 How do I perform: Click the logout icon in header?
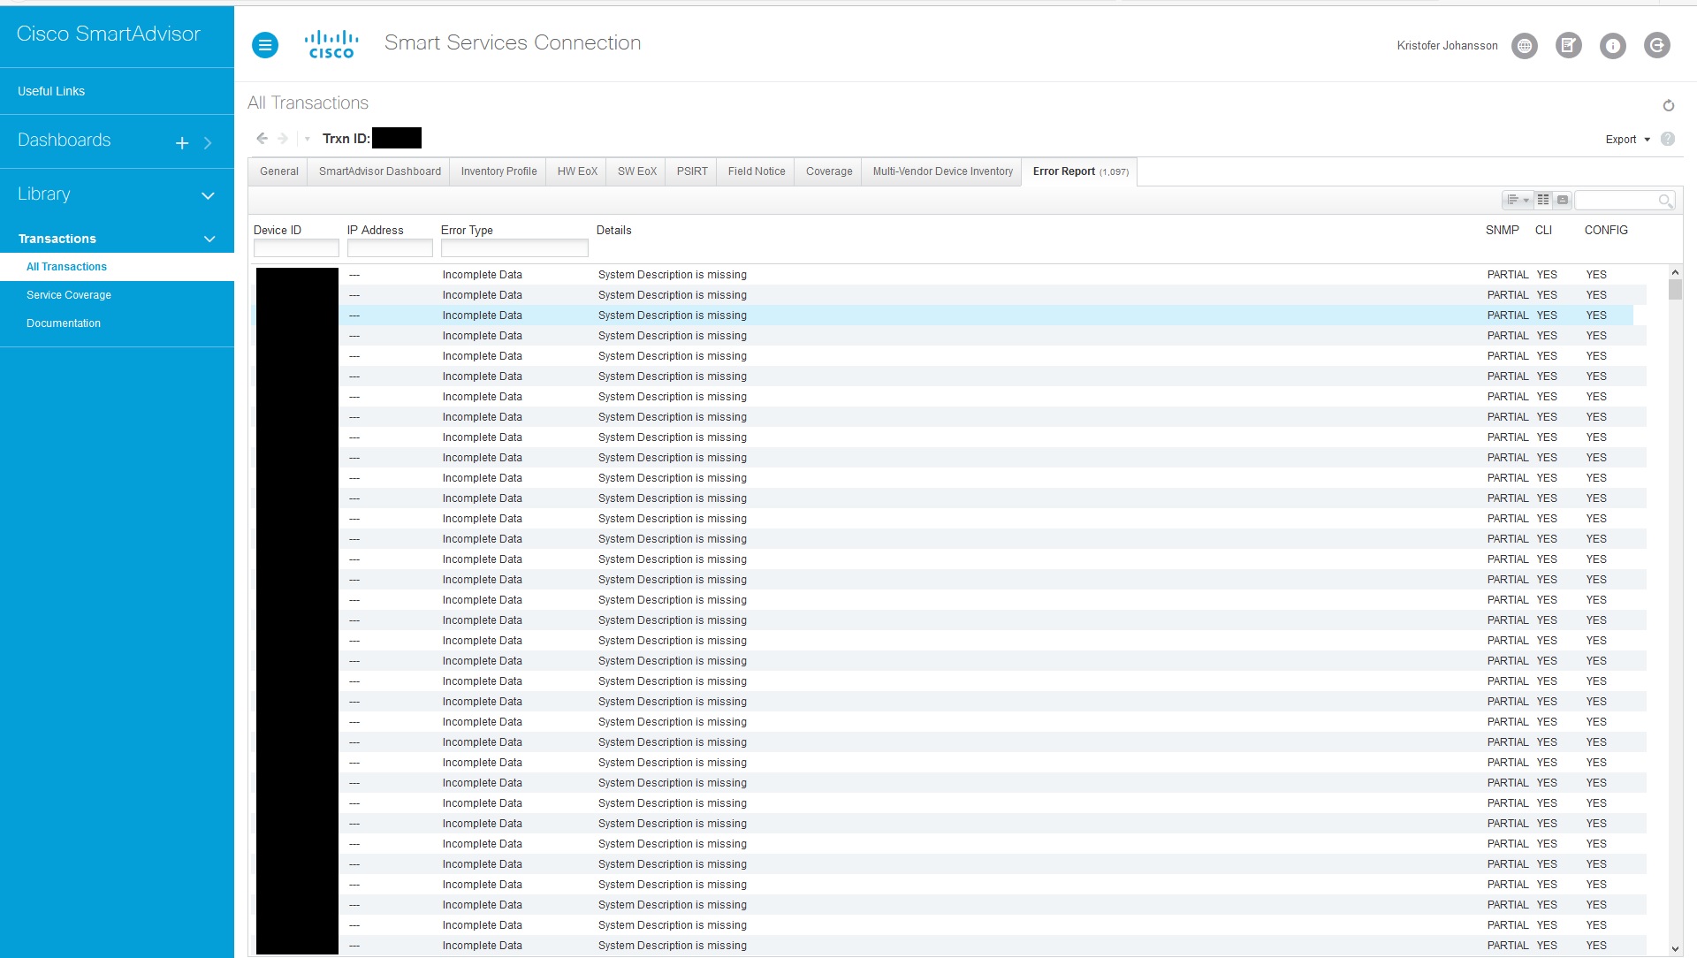click(x=1656, y=45)
